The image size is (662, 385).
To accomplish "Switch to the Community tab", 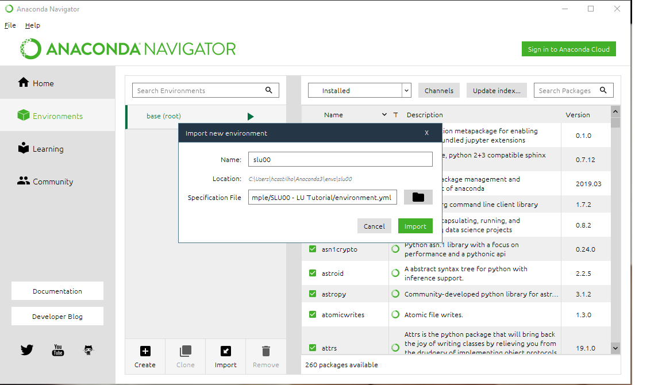I will 57,181.
